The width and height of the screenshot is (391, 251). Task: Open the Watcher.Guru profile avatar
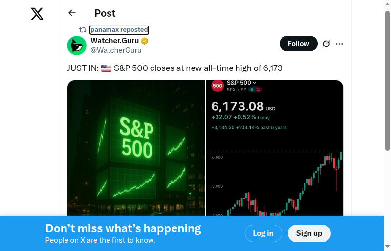77,45
